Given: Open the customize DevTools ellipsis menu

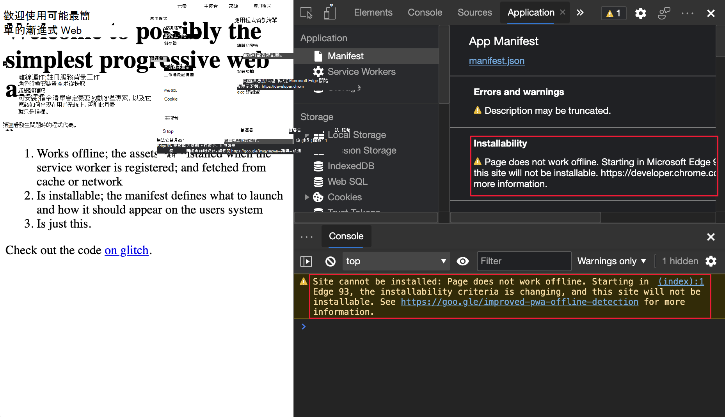Looking at the screenshot, I should (687, 13).
